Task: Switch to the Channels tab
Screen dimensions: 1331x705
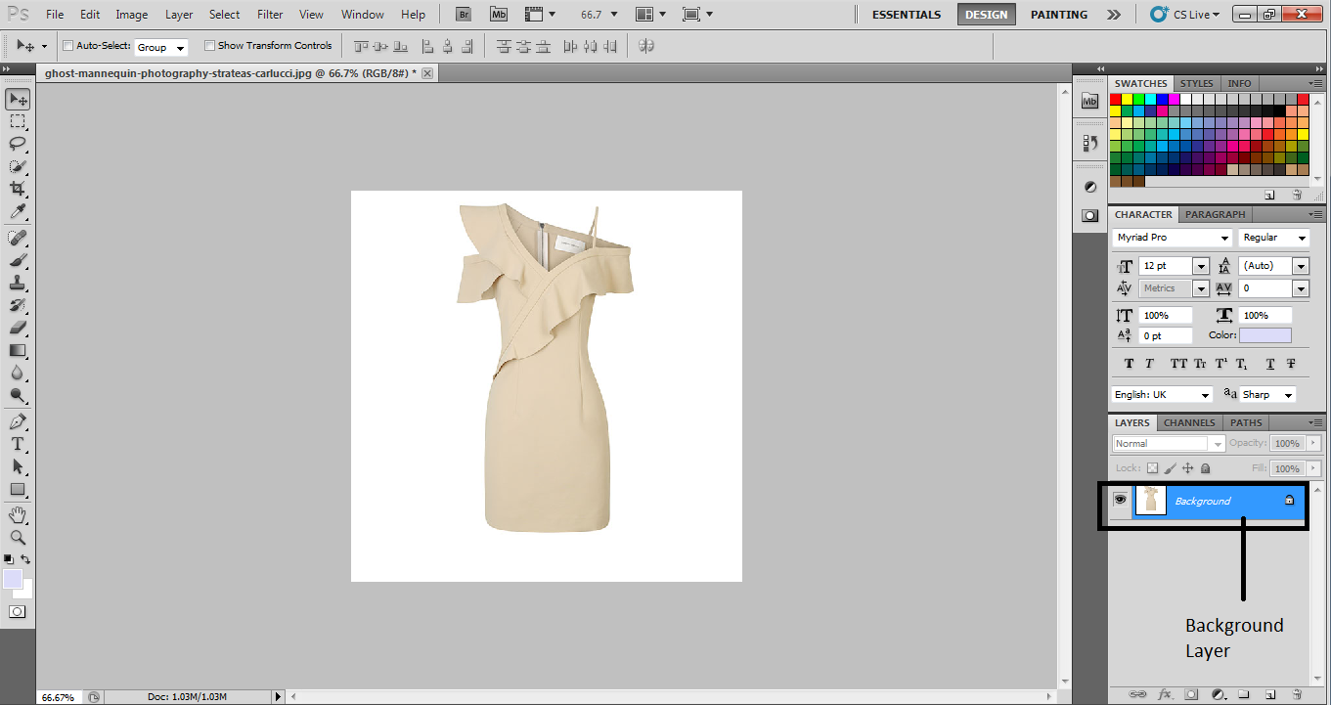Action: pyautogui.click(x=1189, y=422)
